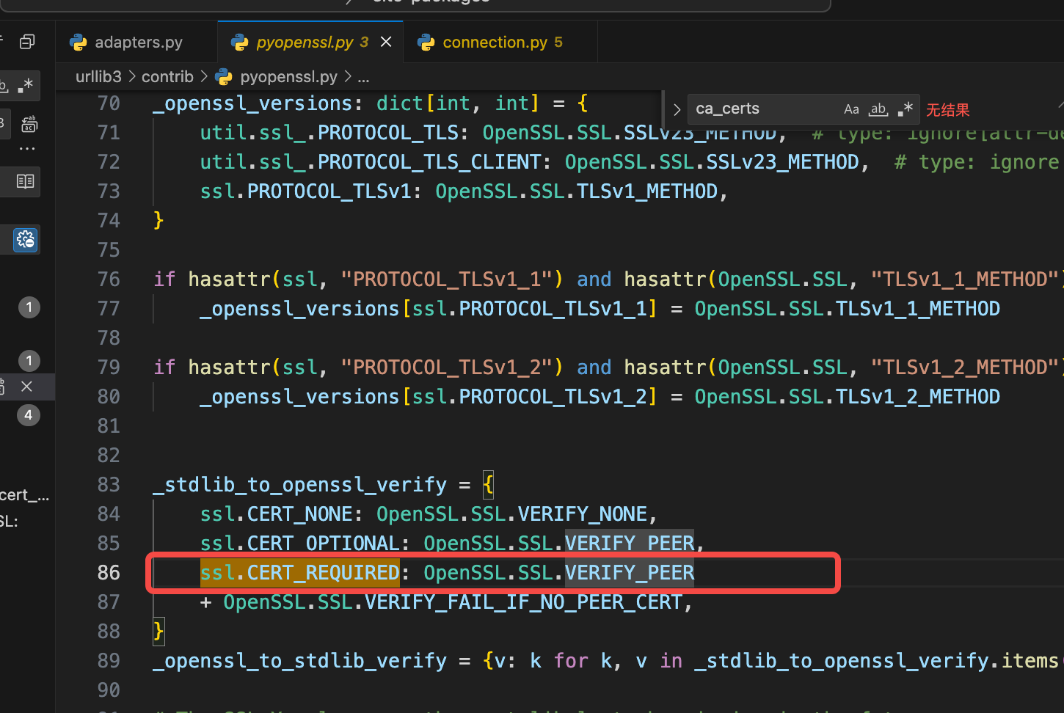
Task: Click line number 89 in the gutter
Action: pos(109,660)
